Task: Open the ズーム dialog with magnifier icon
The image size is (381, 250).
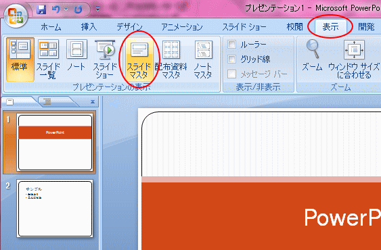Action: click(x=312, y=56)
